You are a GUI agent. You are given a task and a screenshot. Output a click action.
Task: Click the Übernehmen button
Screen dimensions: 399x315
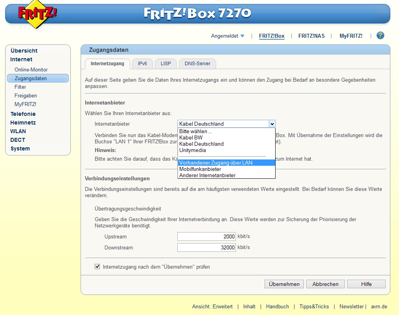284,284
